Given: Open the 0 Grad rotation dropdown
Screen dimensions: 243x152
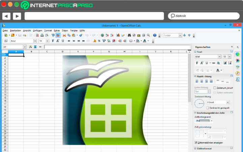Looking at the screenshot, I should (228, 102).
